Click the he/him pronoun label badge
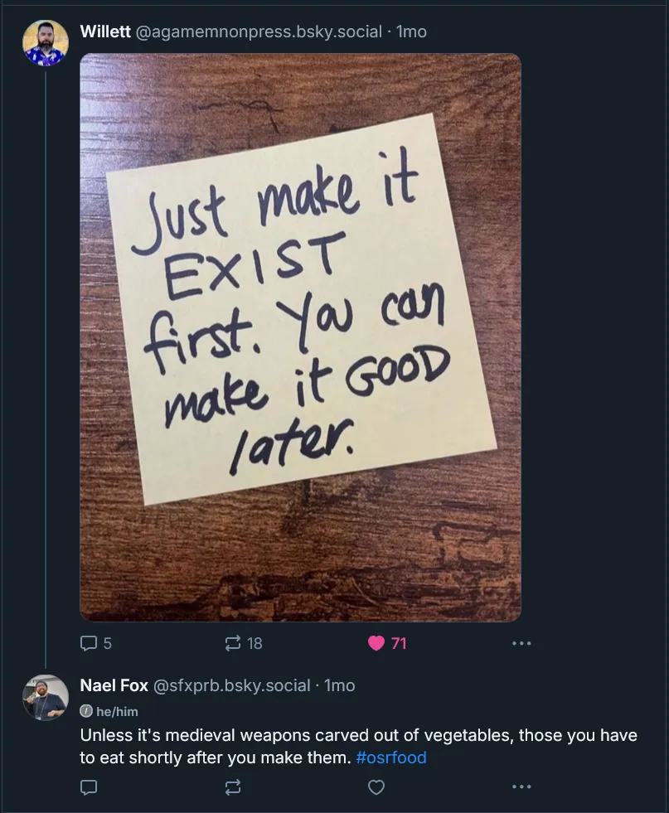This screenshot has width=669, height=813. (109, 711)
